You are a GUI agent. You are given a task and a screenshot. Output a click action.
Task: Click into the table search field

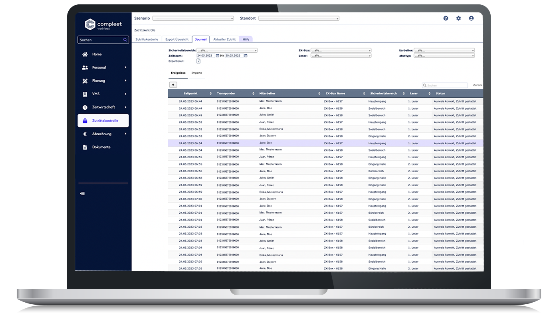445,85
